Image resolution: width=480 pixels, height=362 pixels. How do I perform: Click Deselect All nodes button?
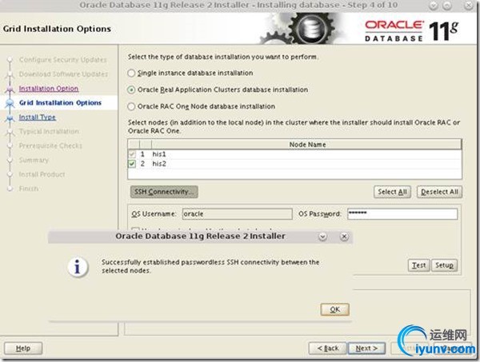(x=439, y=192)
